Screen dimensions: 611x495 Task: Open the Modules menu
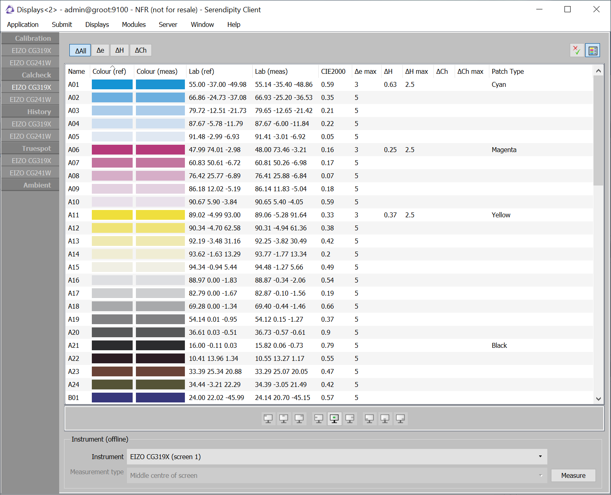[x=134, y=24]
